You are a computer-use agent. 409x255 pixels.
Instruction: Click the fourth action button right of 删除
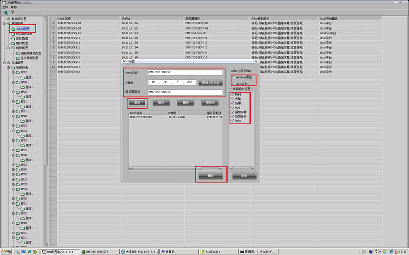pos(210,103)
